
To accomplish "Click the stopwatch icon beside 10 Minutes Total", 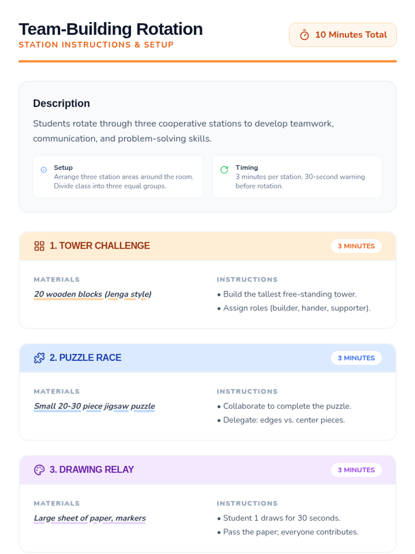I will (304, 35).
